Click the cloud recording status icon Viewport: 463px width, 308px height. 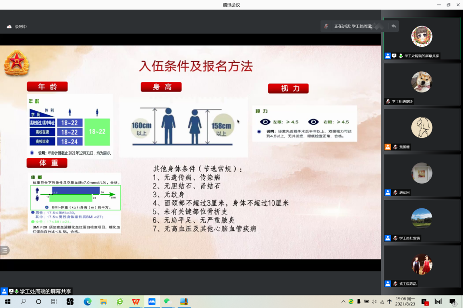pos(9,27)
